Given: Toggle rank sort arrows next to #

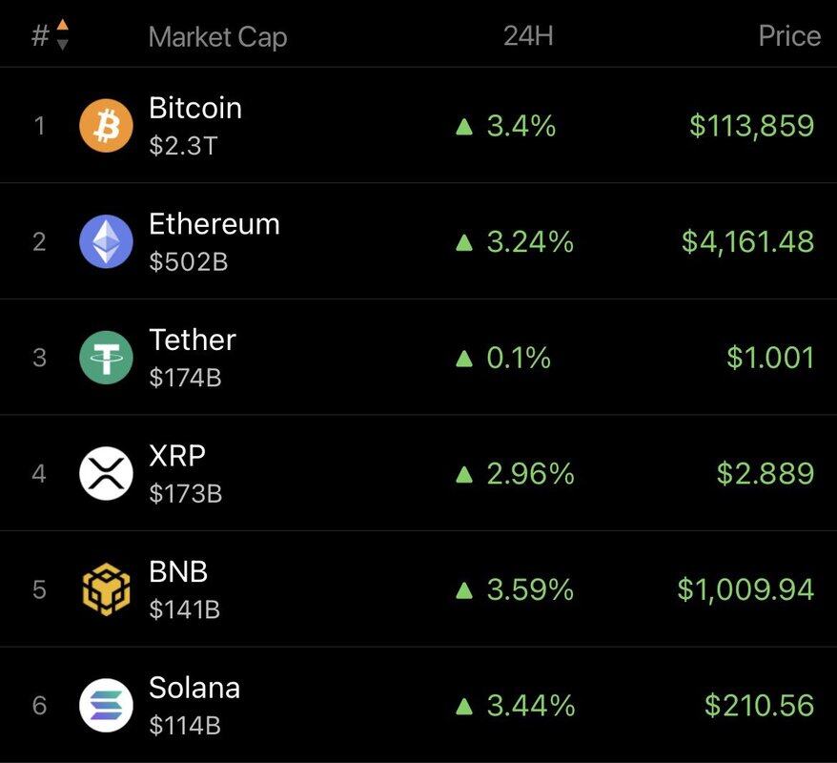Looking at the screenshot, I should (63, 34).
